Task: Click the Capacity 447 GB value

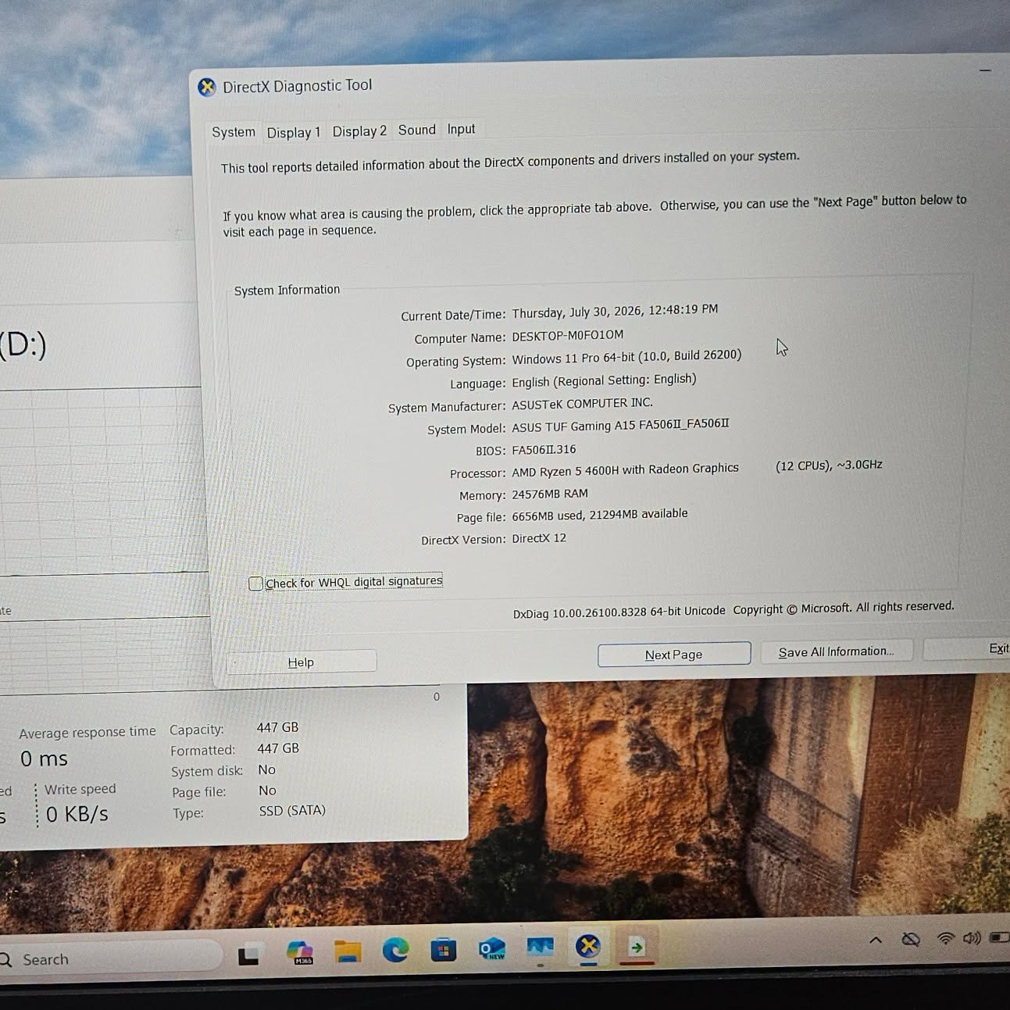Action: click(x=277, y=727)
